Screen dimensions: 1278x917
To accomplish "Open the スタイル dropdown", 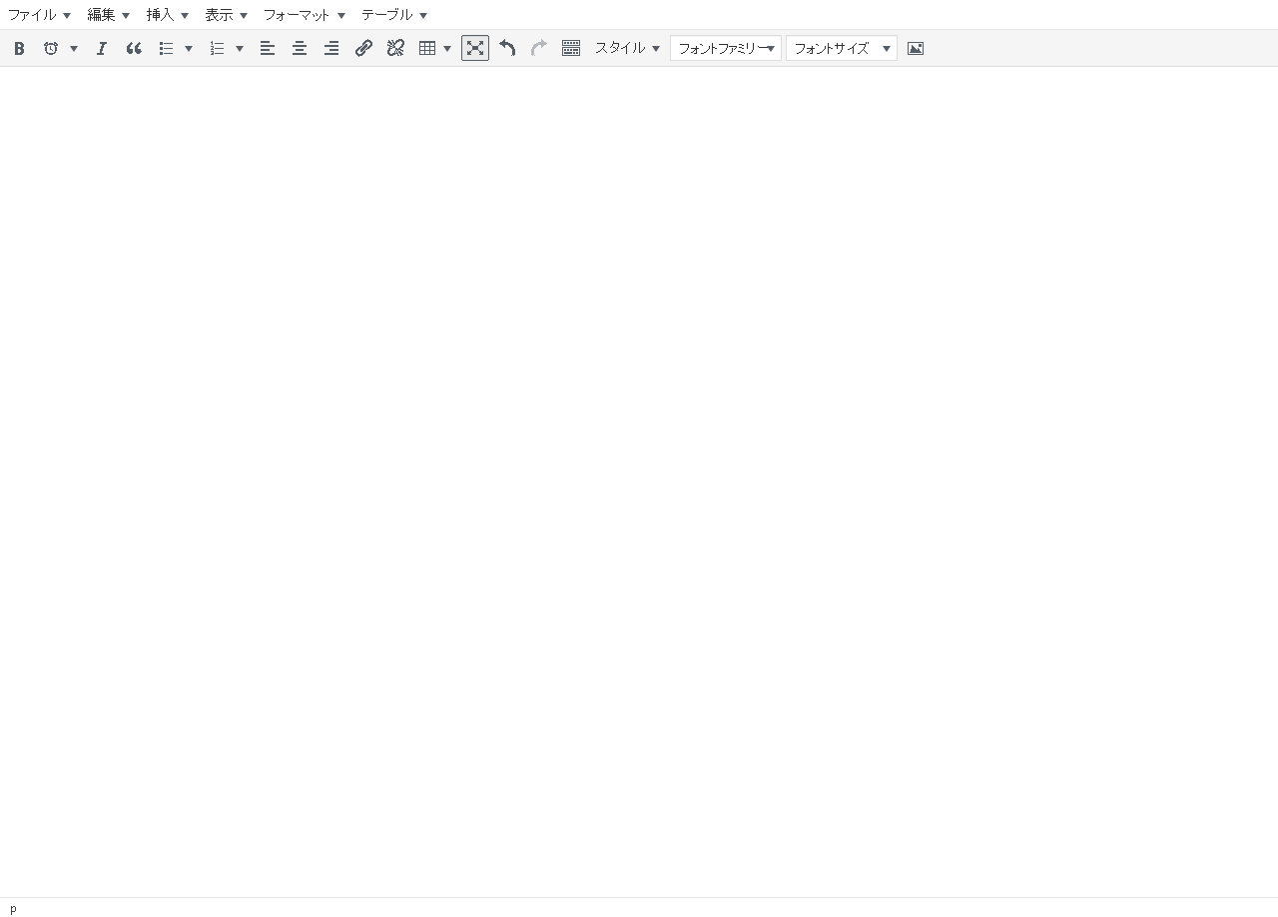I will coord(627,48).
